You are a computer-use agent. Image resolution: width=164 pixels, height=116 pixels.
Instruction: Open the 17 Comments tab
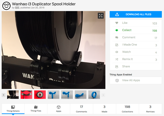(x=81, y=109)
